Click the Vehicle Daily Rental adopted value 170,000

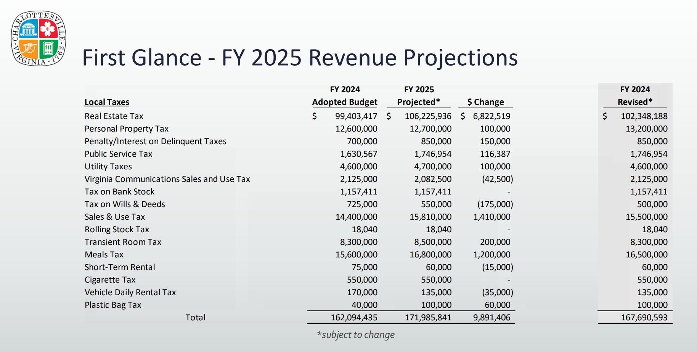click(362, 292)
